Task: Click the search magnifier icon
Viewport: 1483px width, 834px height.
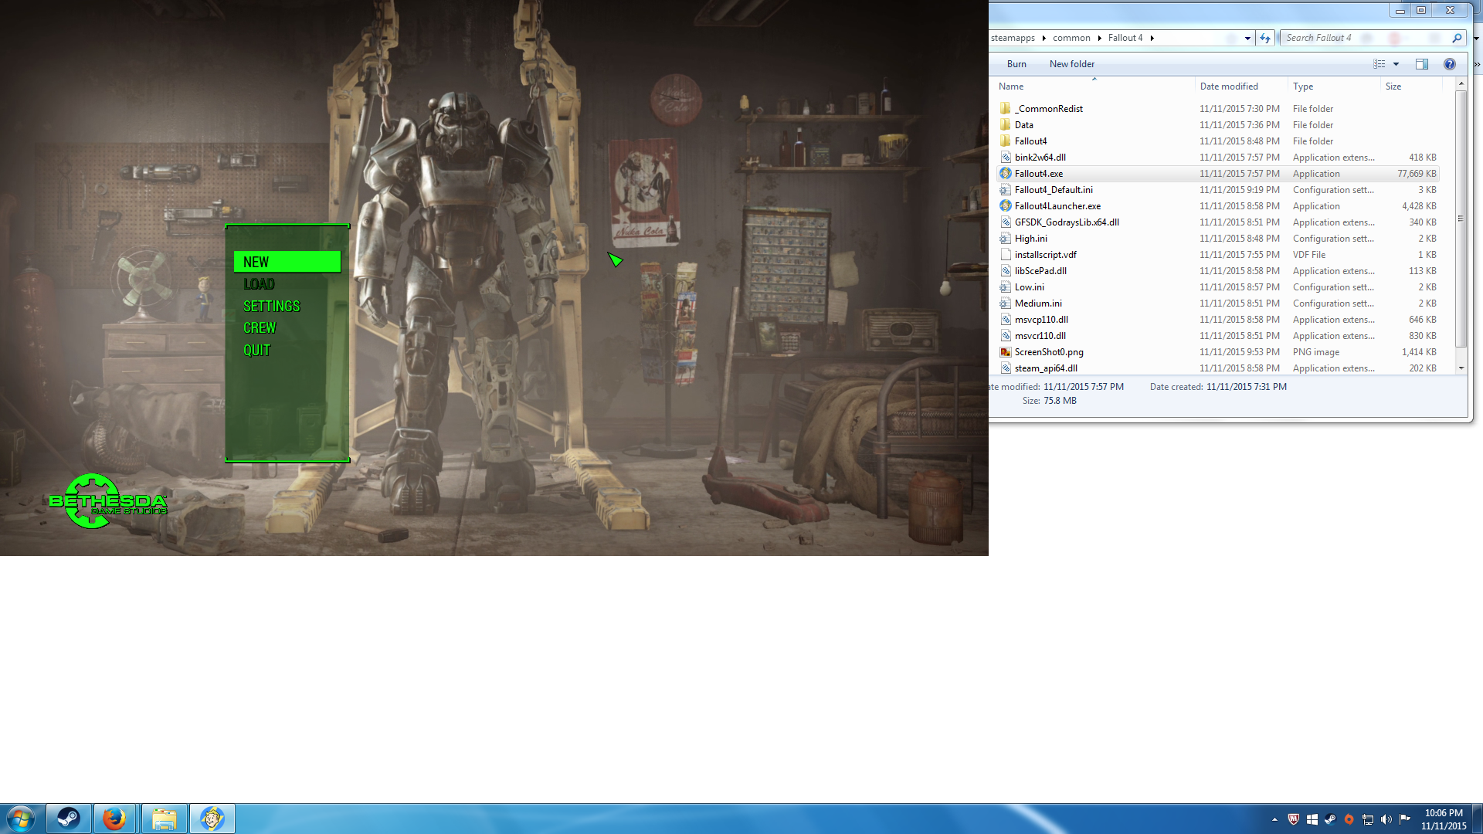Action: coord(1457,38)
